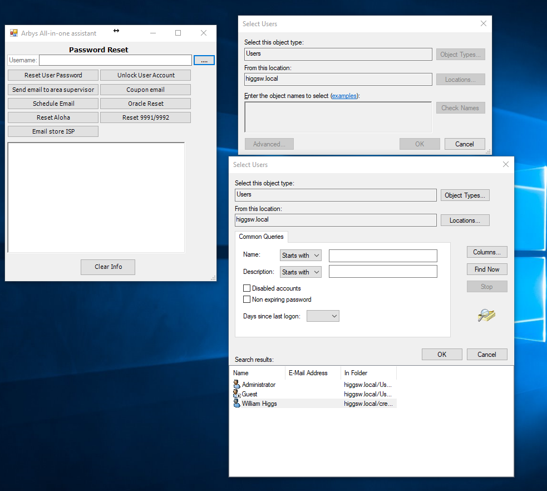Close the back Select Users dialog
The height and width of the screenshot is (491, 547).
483,23
